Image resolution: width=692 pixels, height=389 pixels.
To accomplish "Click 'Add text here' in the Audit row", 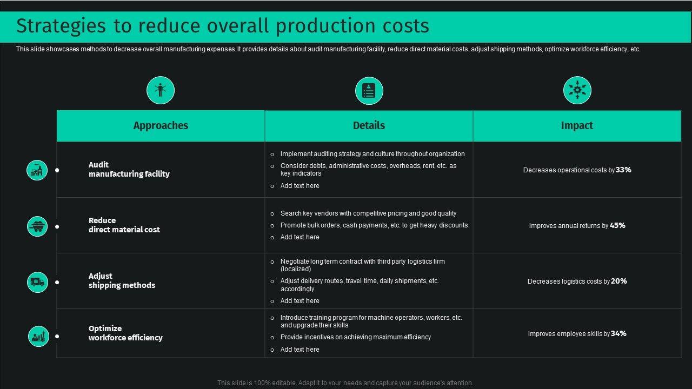I will tap(300, 186).
